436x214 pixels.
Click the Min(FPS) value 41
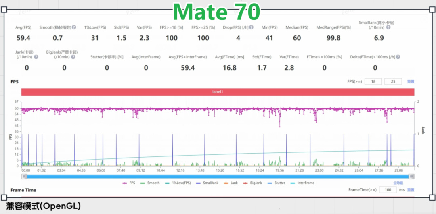[269, 38]
